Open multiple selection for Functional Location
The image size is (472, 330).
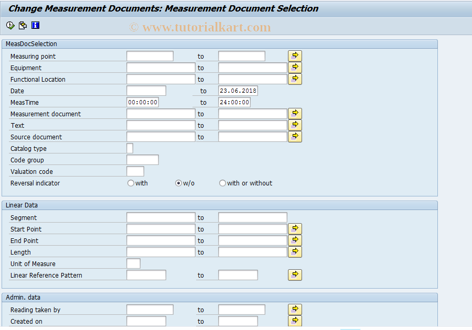[x=295, y=79]
